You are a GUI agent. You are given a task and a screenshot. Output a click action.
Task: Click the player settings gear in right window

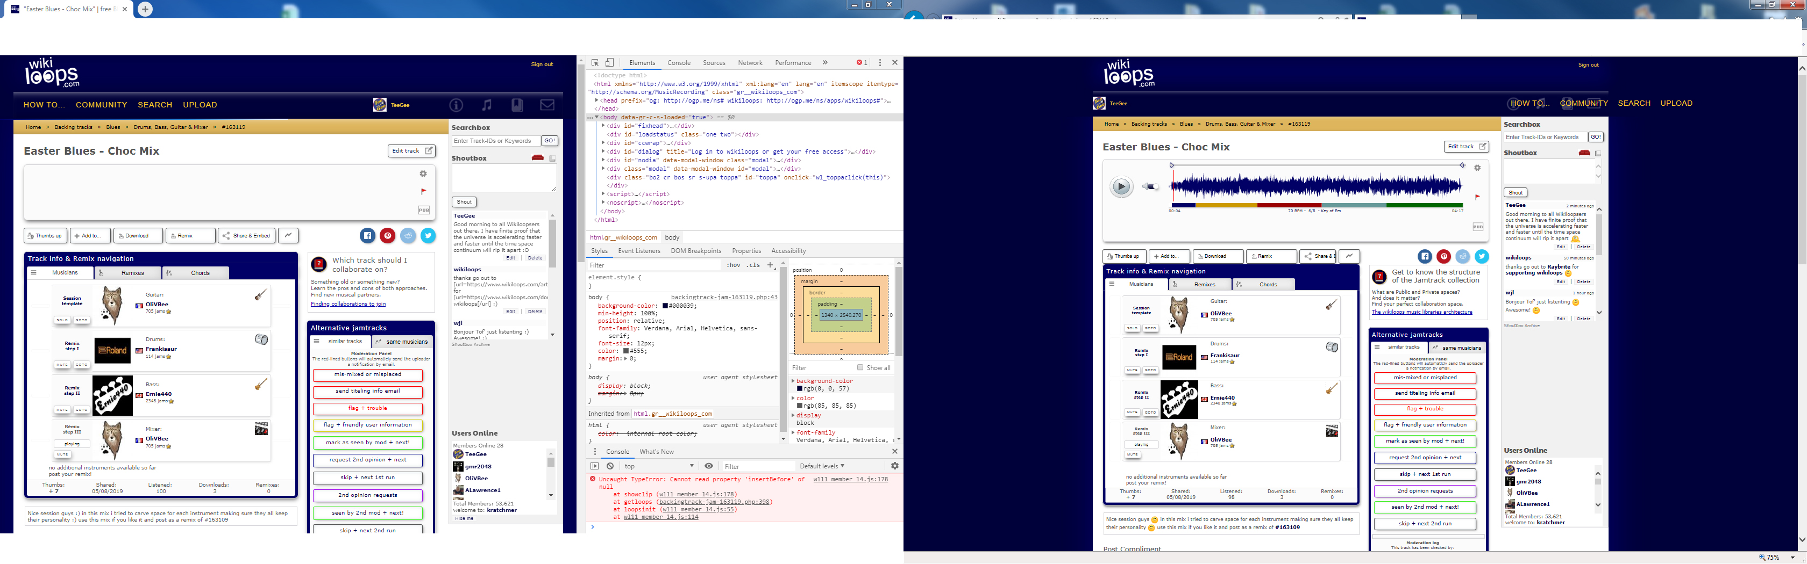pos(1477,168)
